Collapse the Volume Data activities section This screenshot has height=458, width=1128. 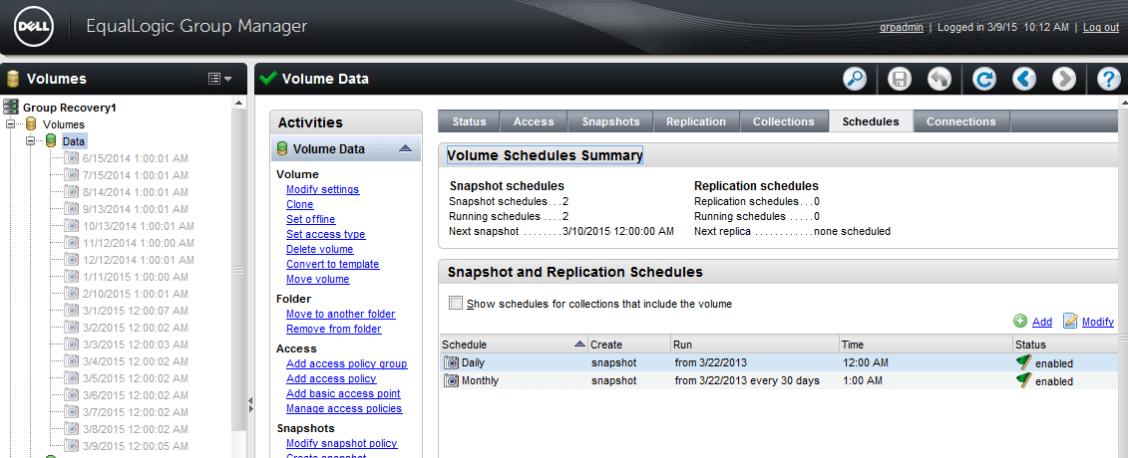coord(405,148)
